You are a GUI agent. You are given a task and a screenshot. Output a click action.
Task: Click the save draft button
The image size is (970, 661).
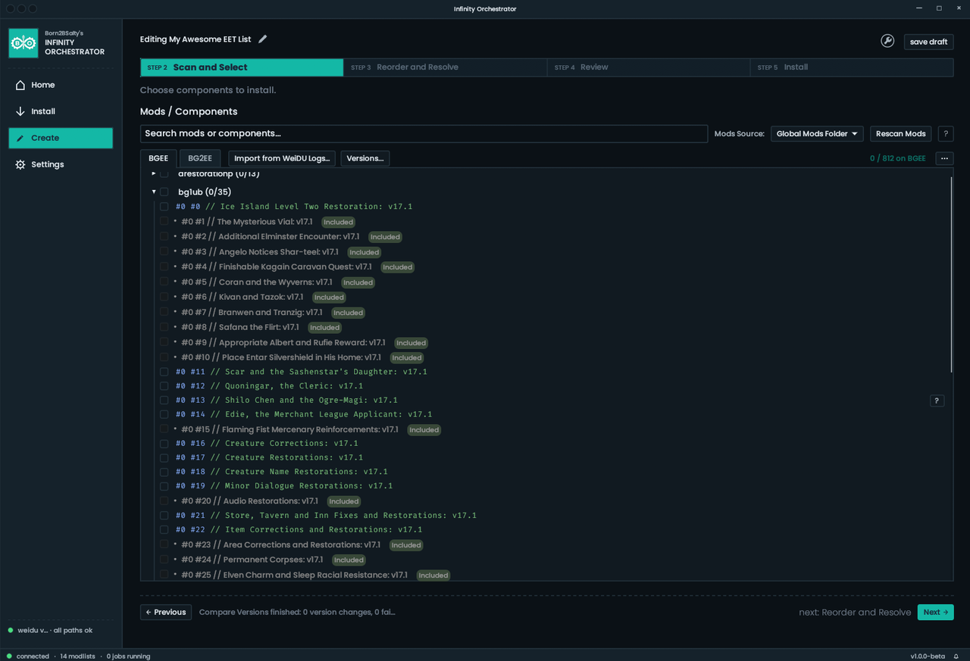pos(928,42)
